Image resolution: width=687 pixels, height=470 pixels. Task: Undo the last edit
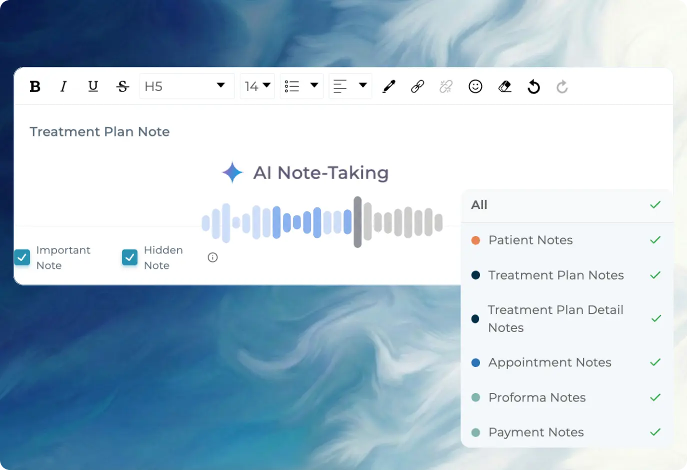click(x=533, y=86)
